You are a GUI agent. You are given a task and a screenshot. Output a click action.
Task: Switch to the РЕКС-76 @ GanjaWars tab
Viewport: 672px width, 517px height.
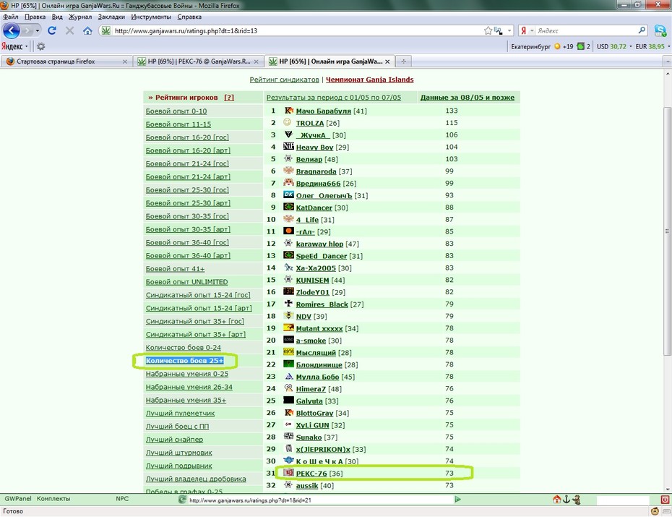tap(198, 61)
